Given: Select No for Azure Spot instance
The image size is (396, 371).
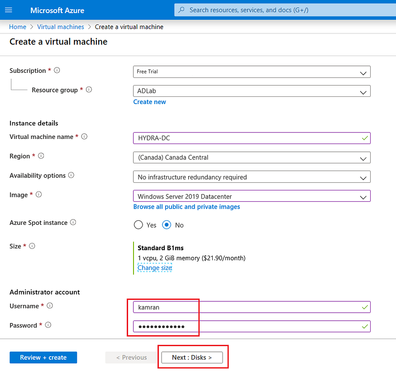Looking at the screenshot, I should (167, 225).
